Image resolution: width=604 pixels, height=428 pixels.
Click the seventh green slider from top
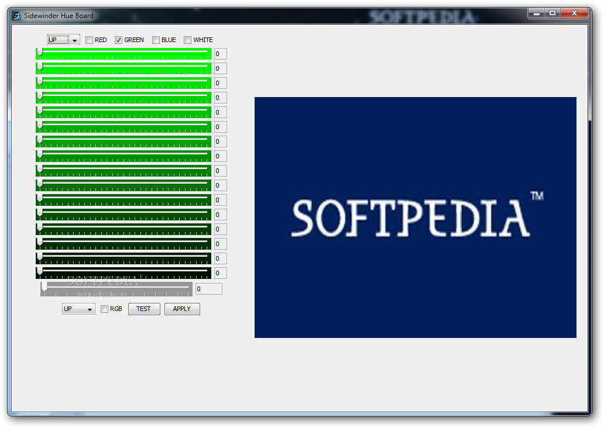tap(123, 141)
